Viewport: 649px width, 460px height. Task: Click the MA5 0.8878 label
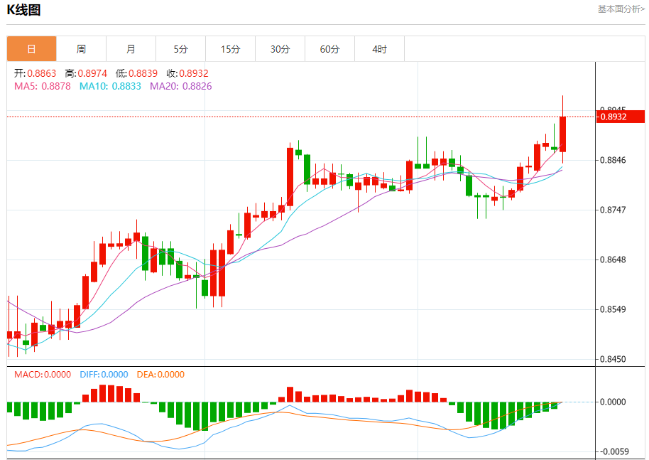[x=43, y=86]
